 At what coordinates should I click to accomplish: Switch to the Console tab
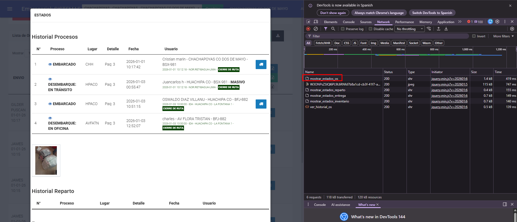[x=349, y=22]
